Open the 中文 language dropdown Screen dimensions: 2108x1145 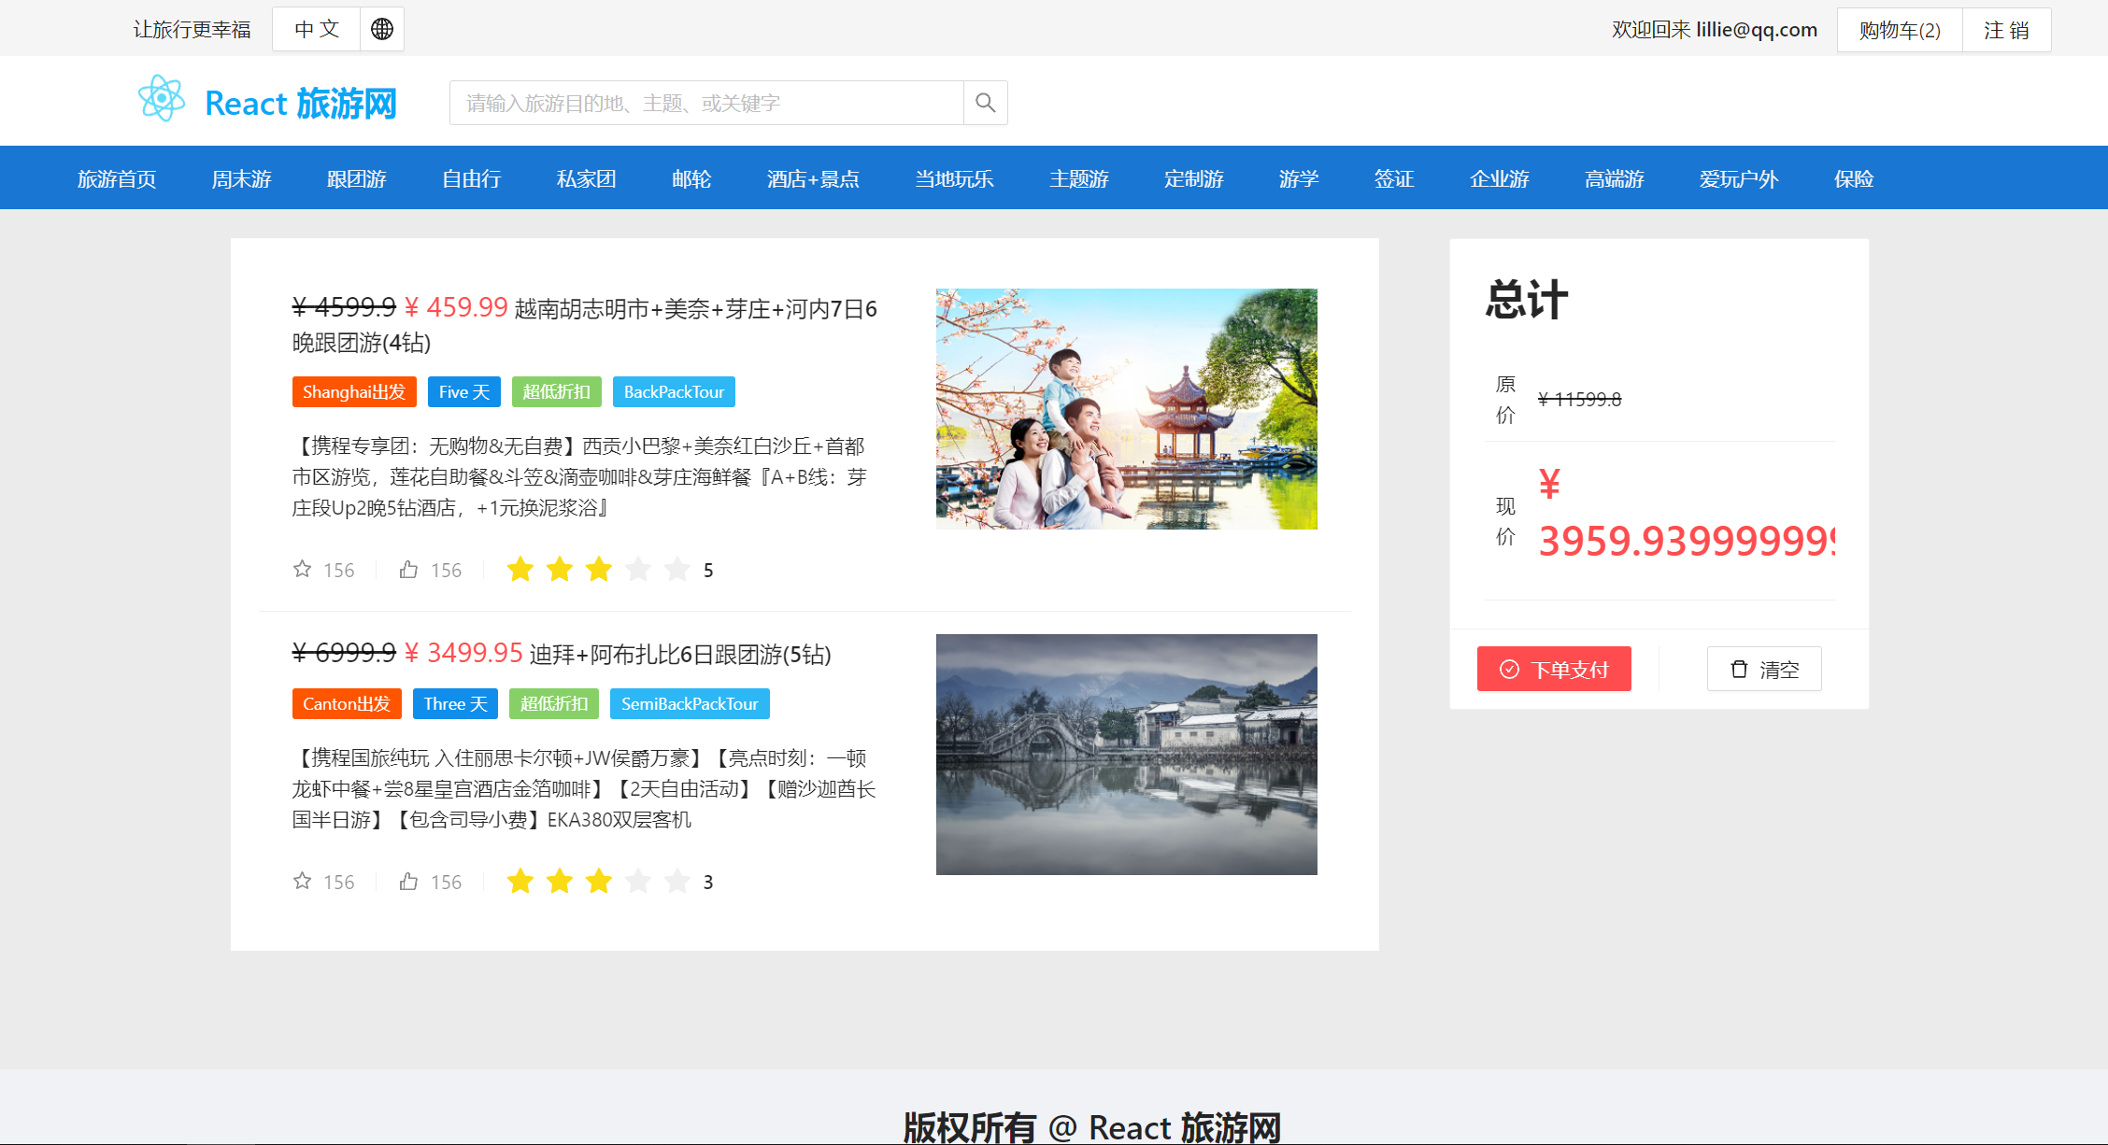pyautogui.click(x=316, y=29)
